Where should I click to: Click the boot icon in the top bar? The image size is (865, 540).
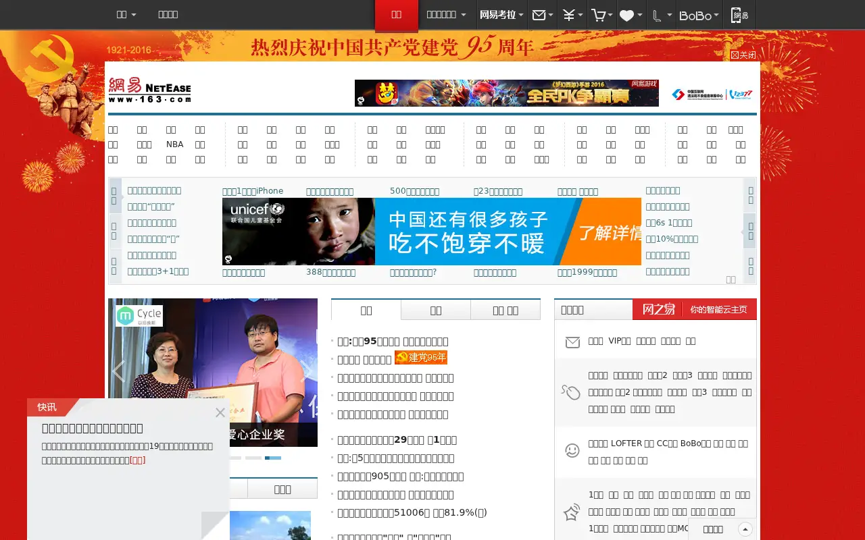(656, 15)
